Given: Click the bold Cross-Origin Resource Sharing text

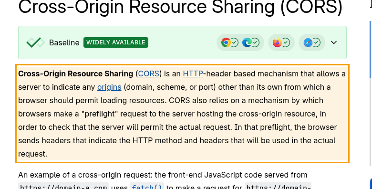Looking at the screenshot, I should [76, 73].
